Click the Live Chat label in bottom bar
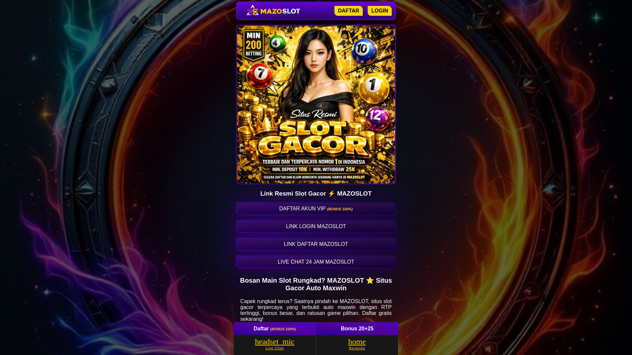Viewport: 632px width, 355px height. point(275,348)
